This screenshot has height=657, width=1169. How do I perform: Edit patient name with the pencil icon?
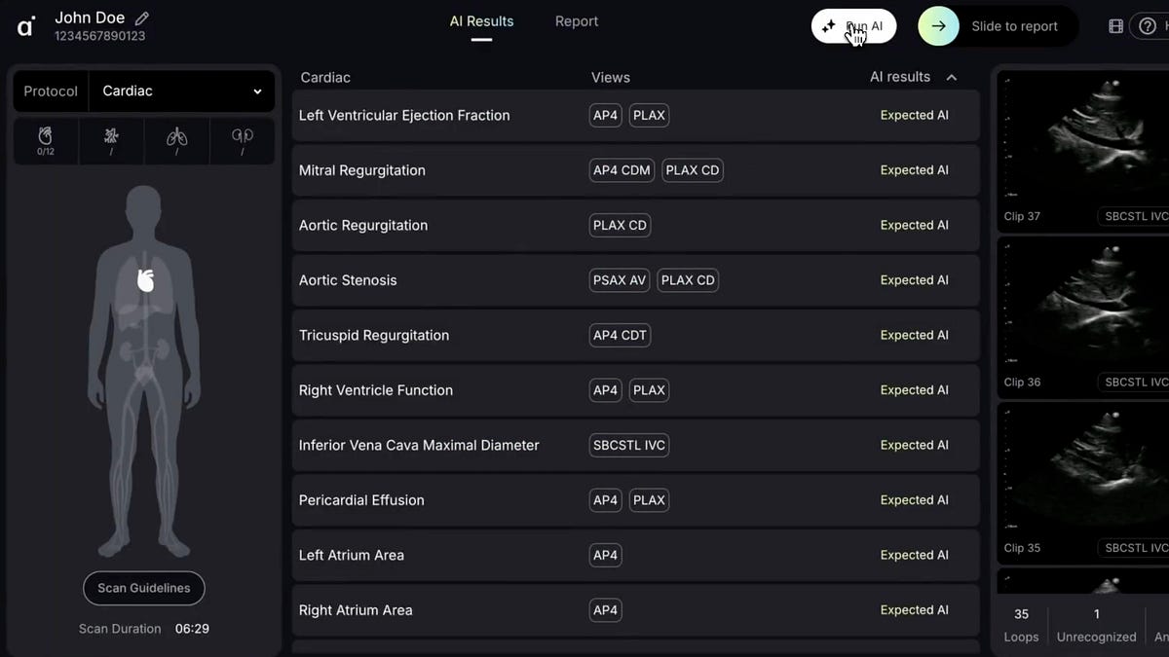(x=142, y=18)
